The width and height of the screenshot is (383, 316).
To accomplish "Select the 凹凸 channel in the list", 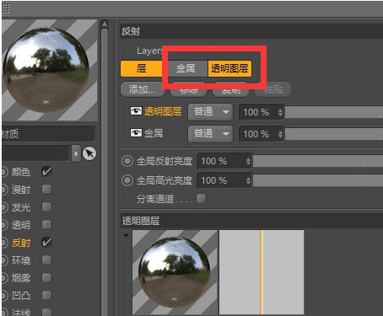I will point(20,296).
